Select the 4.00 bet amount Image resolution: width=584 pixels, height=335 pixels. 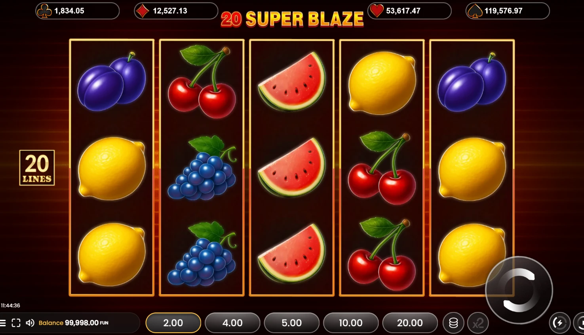tap(232, 323)
